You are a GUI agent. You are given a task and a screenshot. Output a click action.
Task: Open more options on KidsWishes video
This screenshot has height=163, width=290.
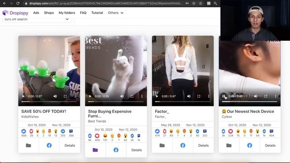[x=75, y=96]
